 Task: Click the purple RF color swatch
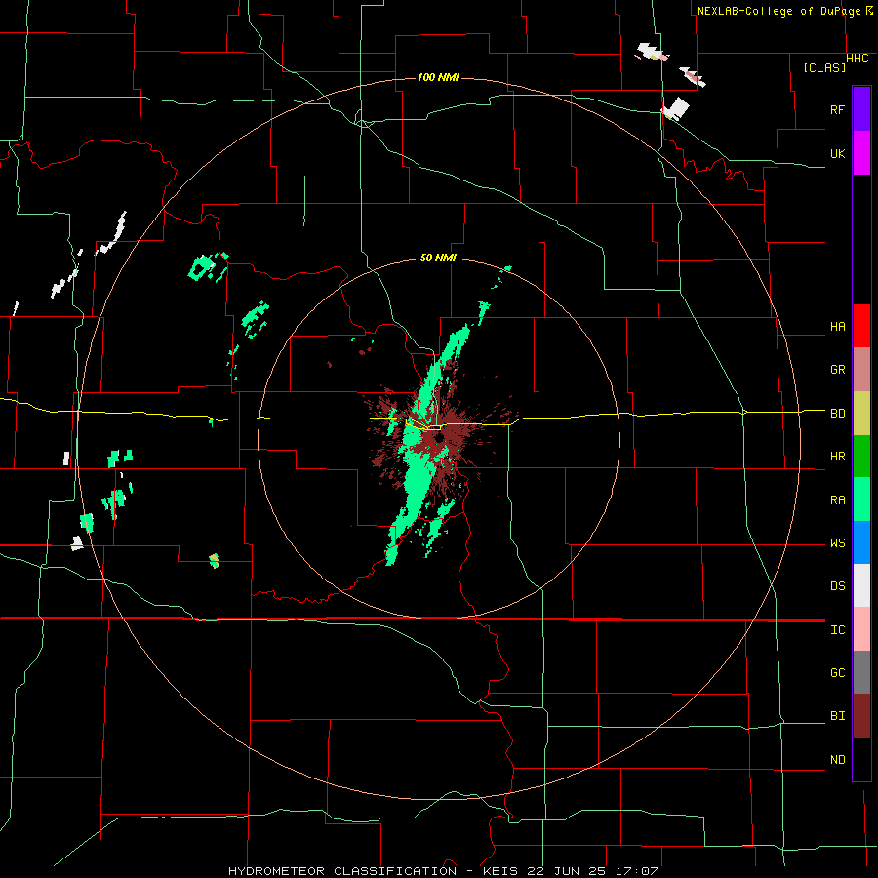pyautogui.click(x=861, y=108)
